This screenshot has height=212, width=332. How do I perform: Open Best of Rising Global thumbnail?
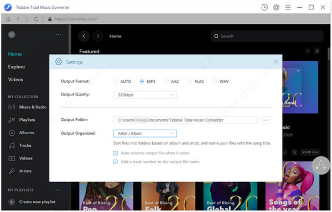point(230,196)
